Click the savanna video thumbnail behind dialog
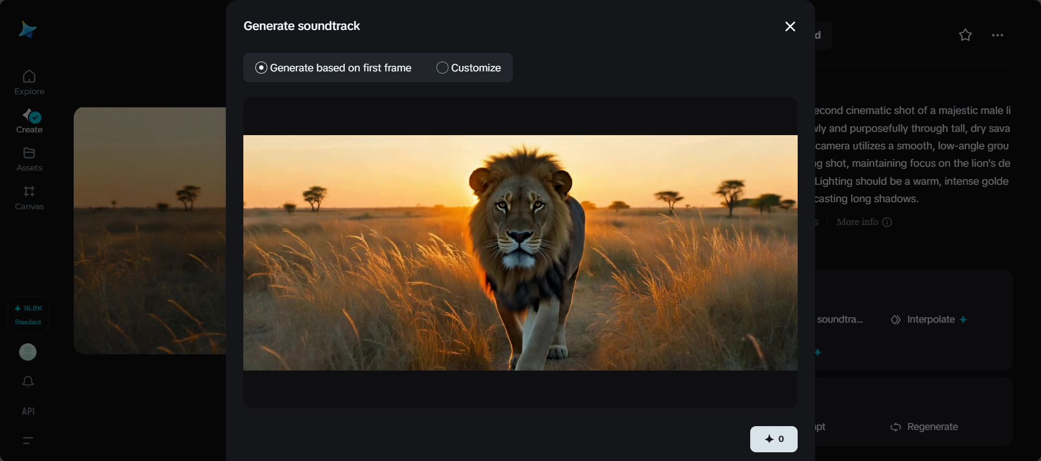The width and height of the screenshot is (1041, 461). coord(150,230)
